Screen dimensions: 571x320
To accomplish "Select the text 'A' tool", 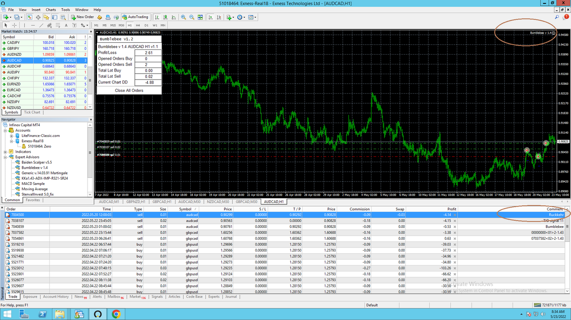I will click(66, 25).
